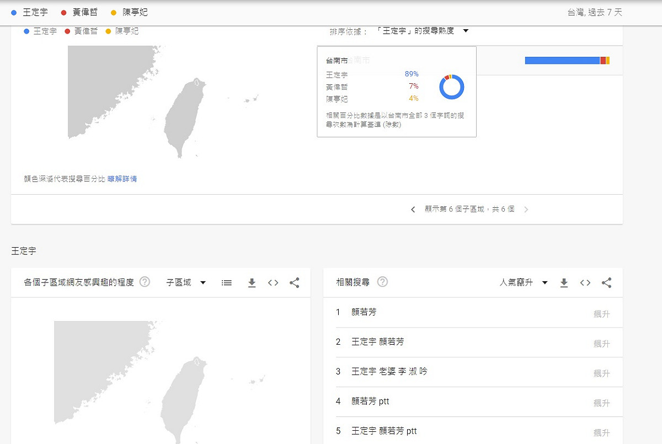Click the 台南市 comparison bar
662x444 pixels.
coord(567,60)
